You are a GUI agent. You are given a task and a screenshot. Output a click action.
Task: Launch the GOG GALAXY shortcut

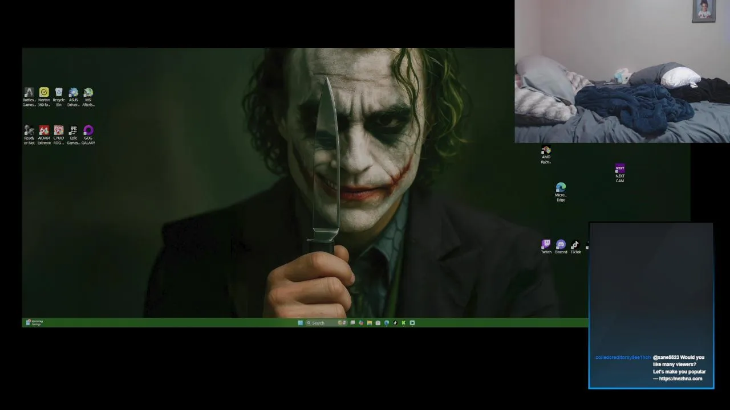tap(88, 135)
